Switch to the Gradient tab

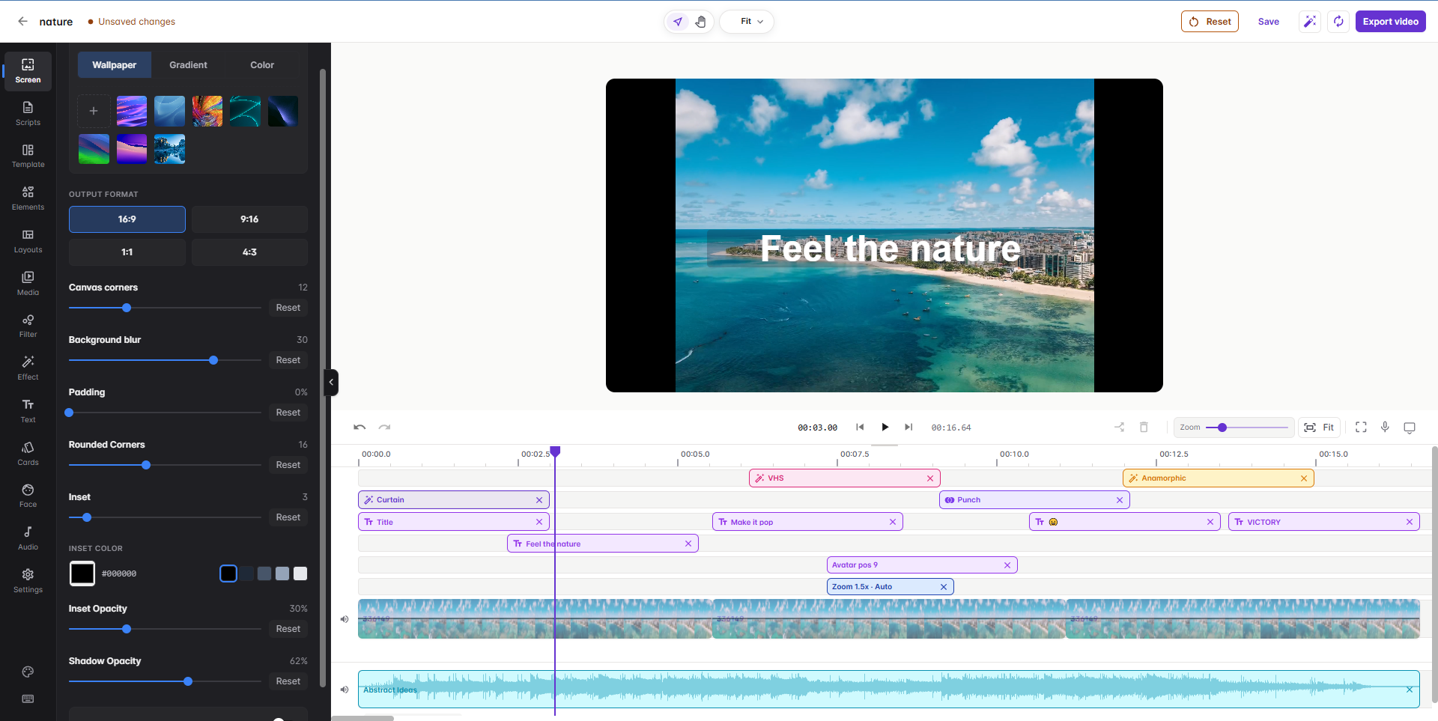(188, 65)
